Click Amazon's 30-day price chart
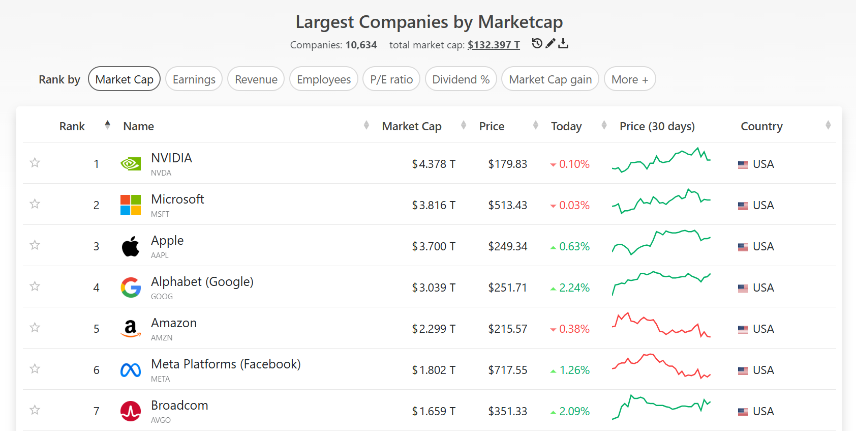Viewport: 856px width, 431px height. click(661, 326)
